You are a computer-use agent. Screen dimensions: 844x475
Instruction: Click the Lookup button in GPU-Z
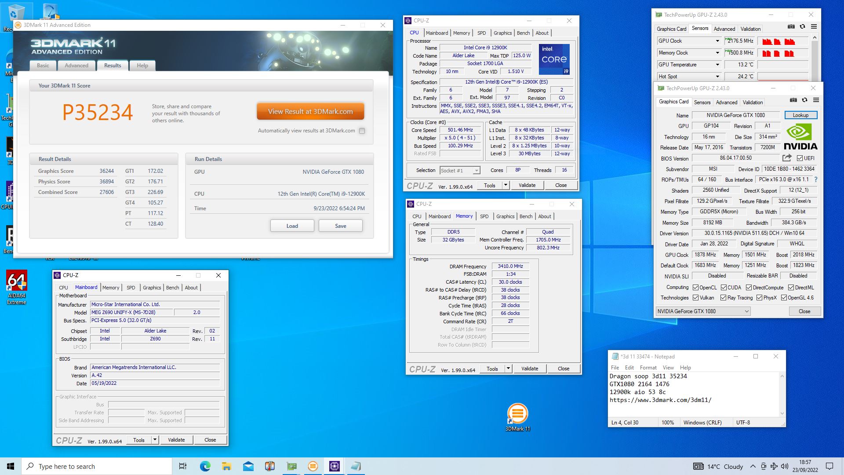click(x=800, y=115)
